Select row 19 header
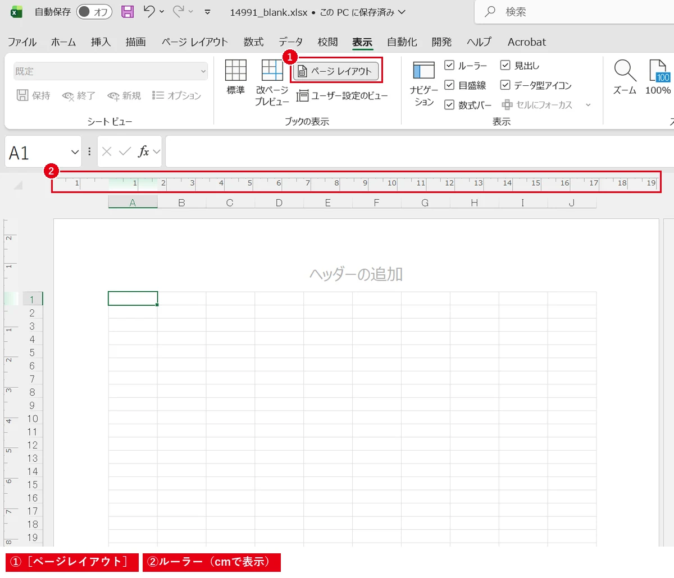Viewport: 674px width, 578px height. click(x=32, y=538)
